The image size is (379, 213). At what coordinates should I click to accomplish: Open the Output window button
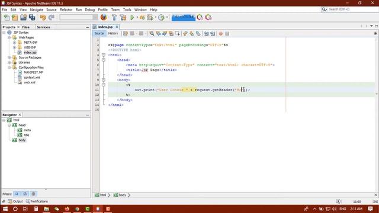15,201
